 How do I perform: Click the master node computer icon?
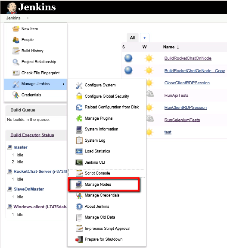click(x=10, y=147)
